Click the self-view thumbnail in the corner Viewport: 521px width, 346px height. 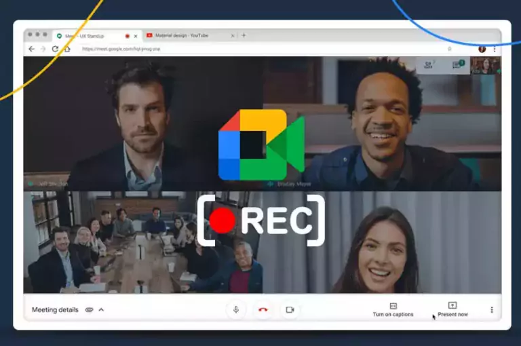click(485, 66)
